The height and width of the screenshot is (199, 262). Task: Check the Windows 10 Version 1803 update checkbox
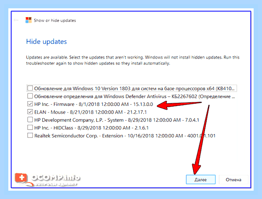pos(30,88)
